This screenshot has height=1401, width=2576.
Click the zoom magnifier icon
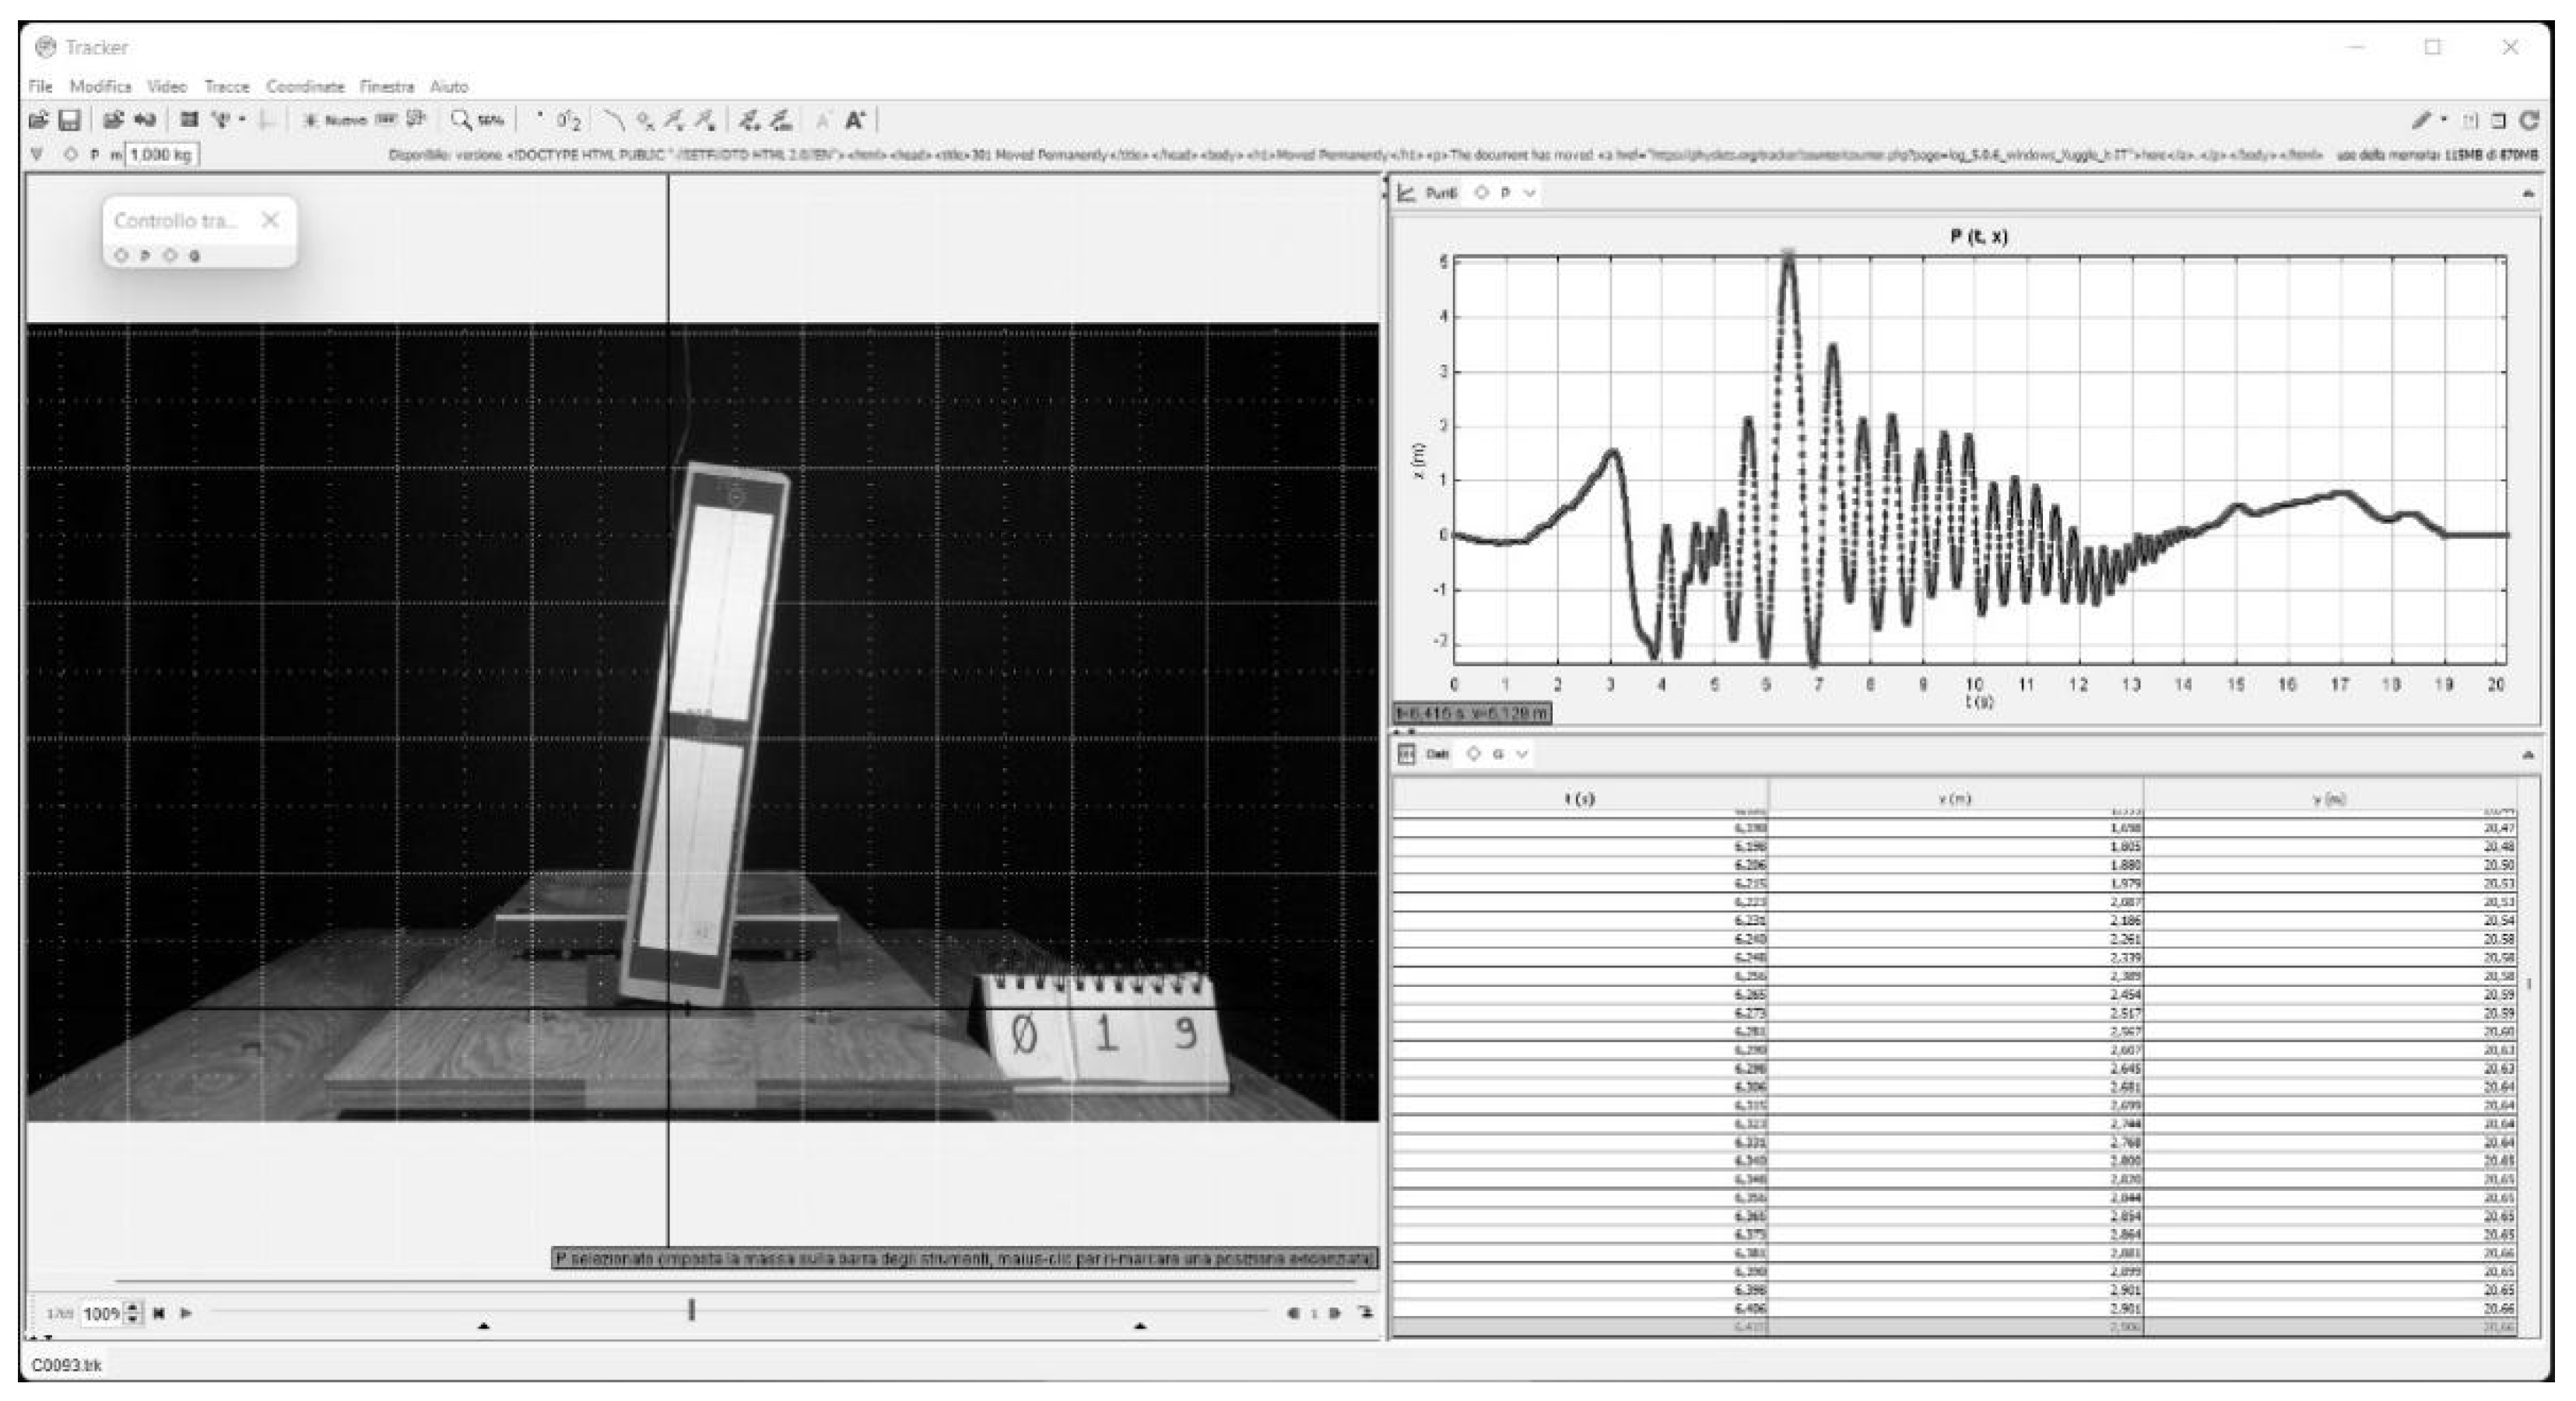tap(460, 120)
